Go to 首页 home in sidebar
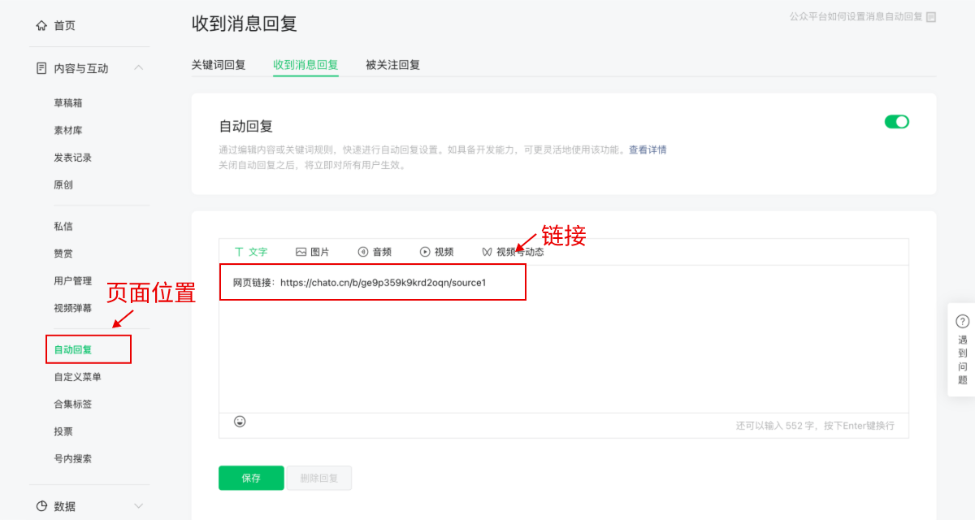 point(64,26)
